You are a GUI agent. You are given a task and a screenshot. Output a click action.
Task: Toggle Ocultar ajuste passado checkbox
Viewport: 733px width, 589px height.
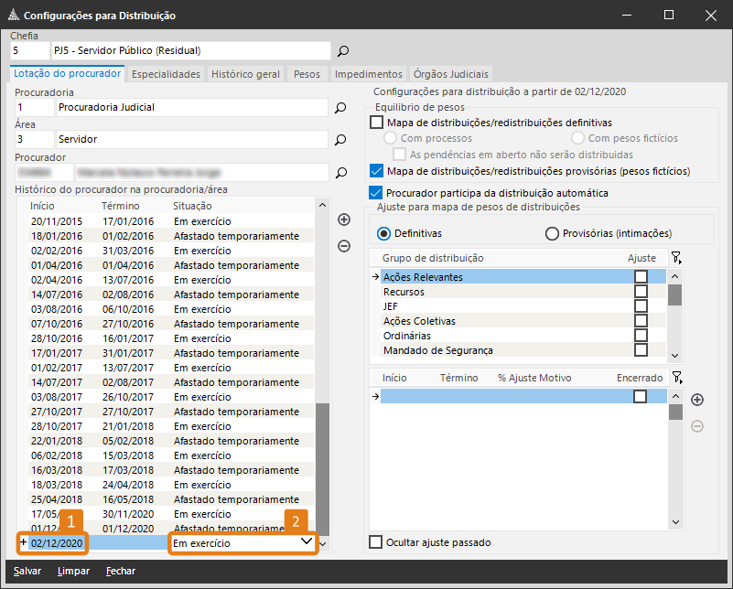coord(376,542)
